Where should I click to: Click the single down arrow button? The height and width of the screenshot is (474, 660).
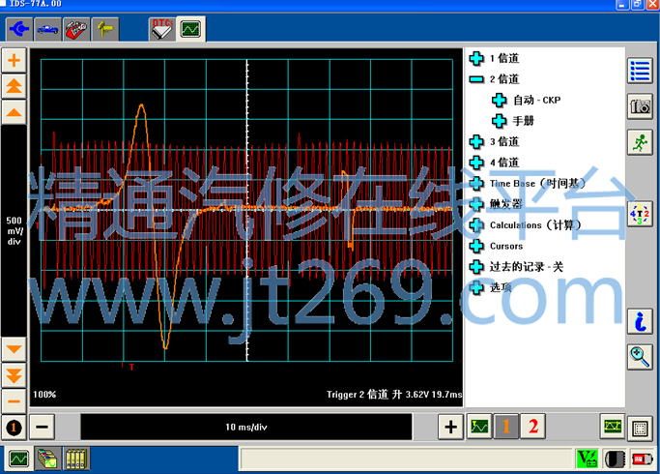tap(14, 349)
